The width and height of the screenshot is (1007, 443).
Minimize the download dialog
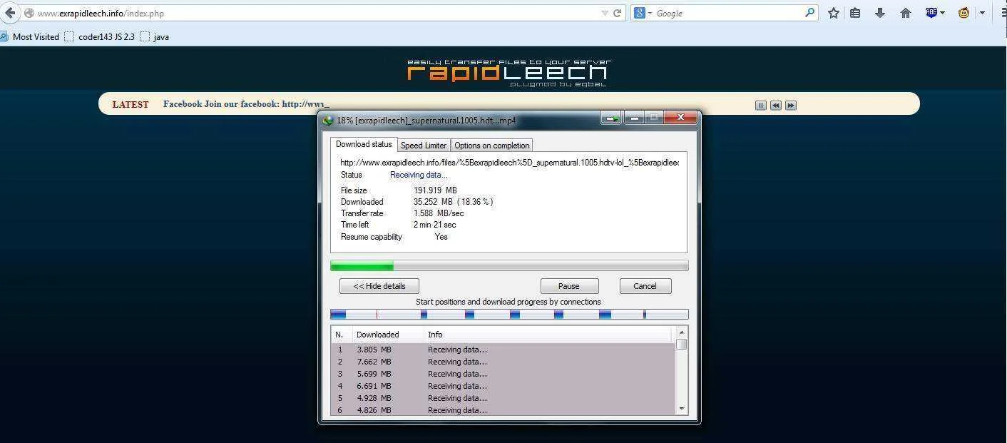633,118
